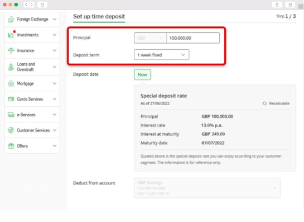Open the e-Services menu item

tap(32, 115)
